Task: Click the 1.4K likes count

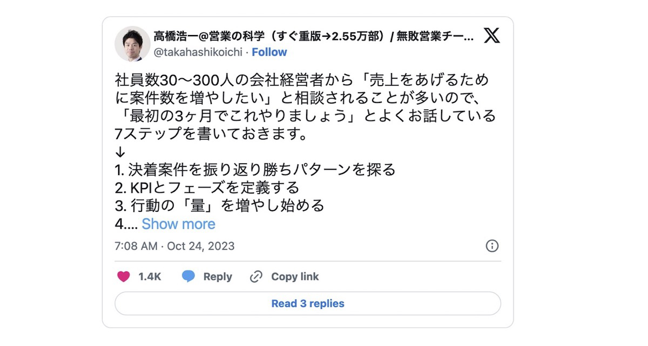Action: coord(150,276)
